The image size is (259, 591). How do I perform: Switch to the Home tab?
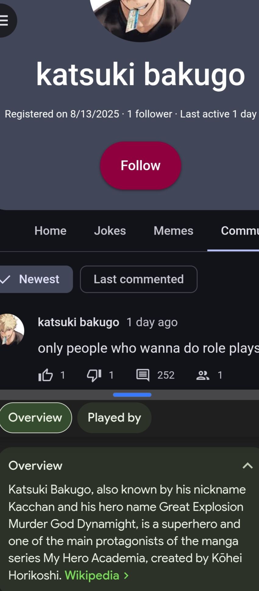pos(50,231)
